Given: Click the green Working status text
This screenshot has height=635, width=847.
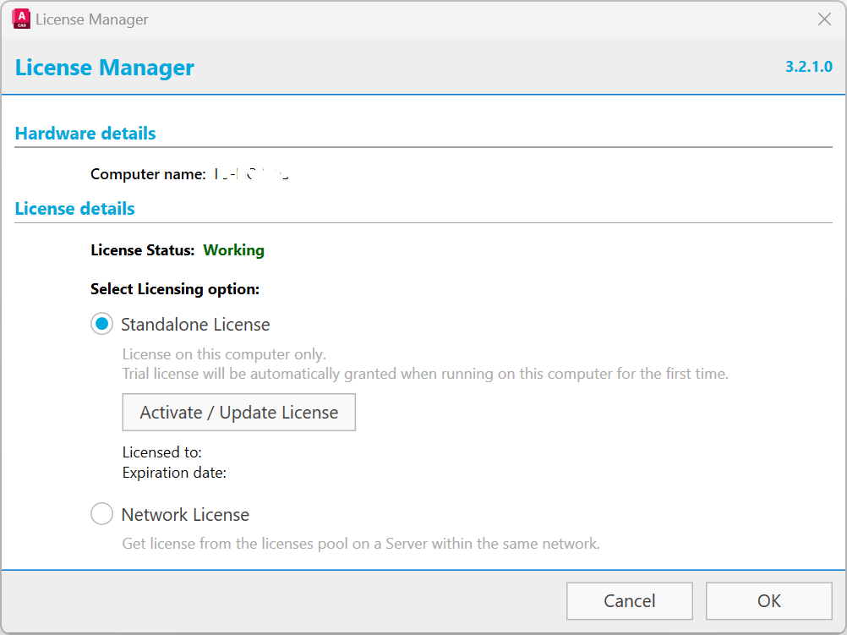Looking at the screenshot, I should 234,250.
